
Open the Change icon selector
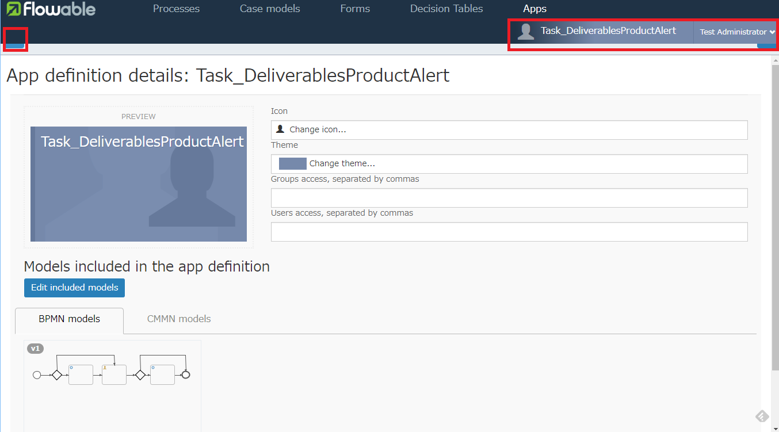pos(509,129)
